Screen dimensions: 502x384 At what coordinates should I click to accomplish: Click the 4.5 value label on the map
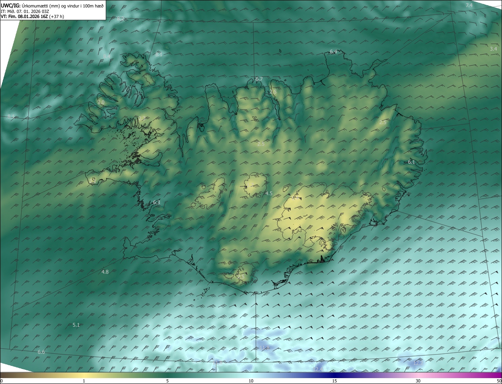pyautogui.click(x=269, y=193)
